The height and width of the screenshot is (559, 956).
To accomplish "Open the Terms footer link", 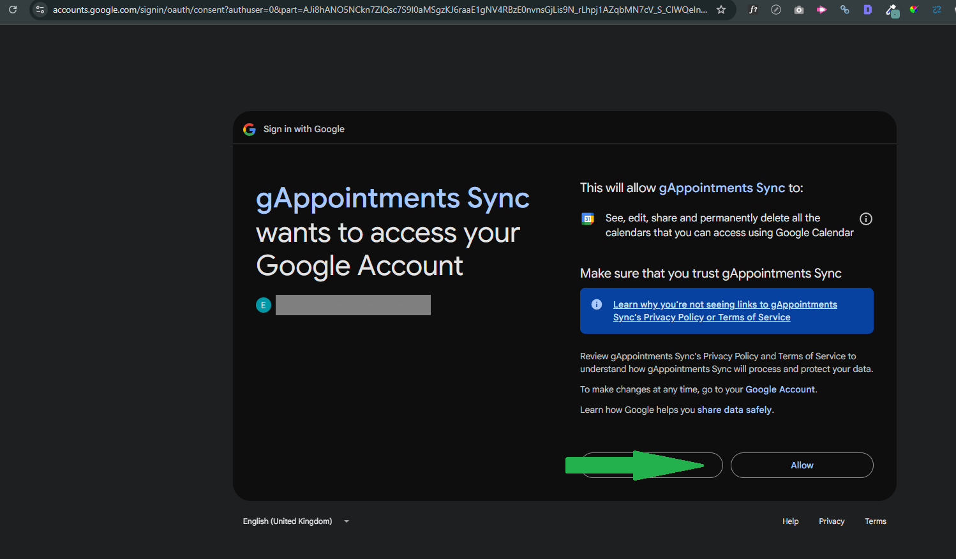I will [876, 521].
